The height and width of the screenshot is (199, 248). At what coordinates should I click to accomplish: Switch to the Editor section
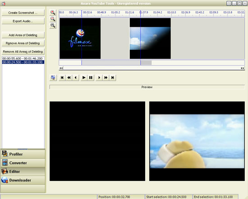click(23, 172)
